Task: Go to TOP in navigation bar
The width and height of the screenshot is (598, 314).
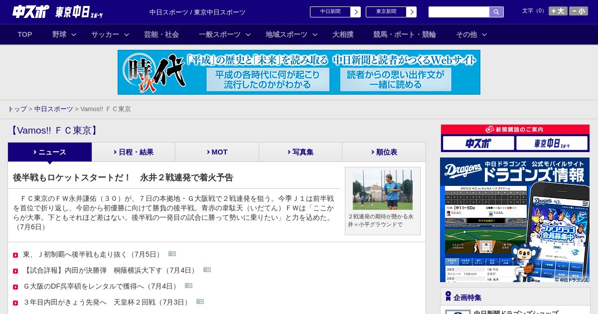Action: [25, 34]
